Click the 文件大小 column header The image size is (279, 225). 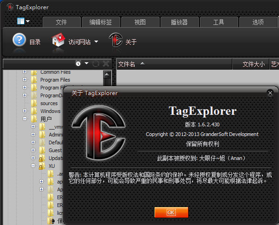coord(251,64)
